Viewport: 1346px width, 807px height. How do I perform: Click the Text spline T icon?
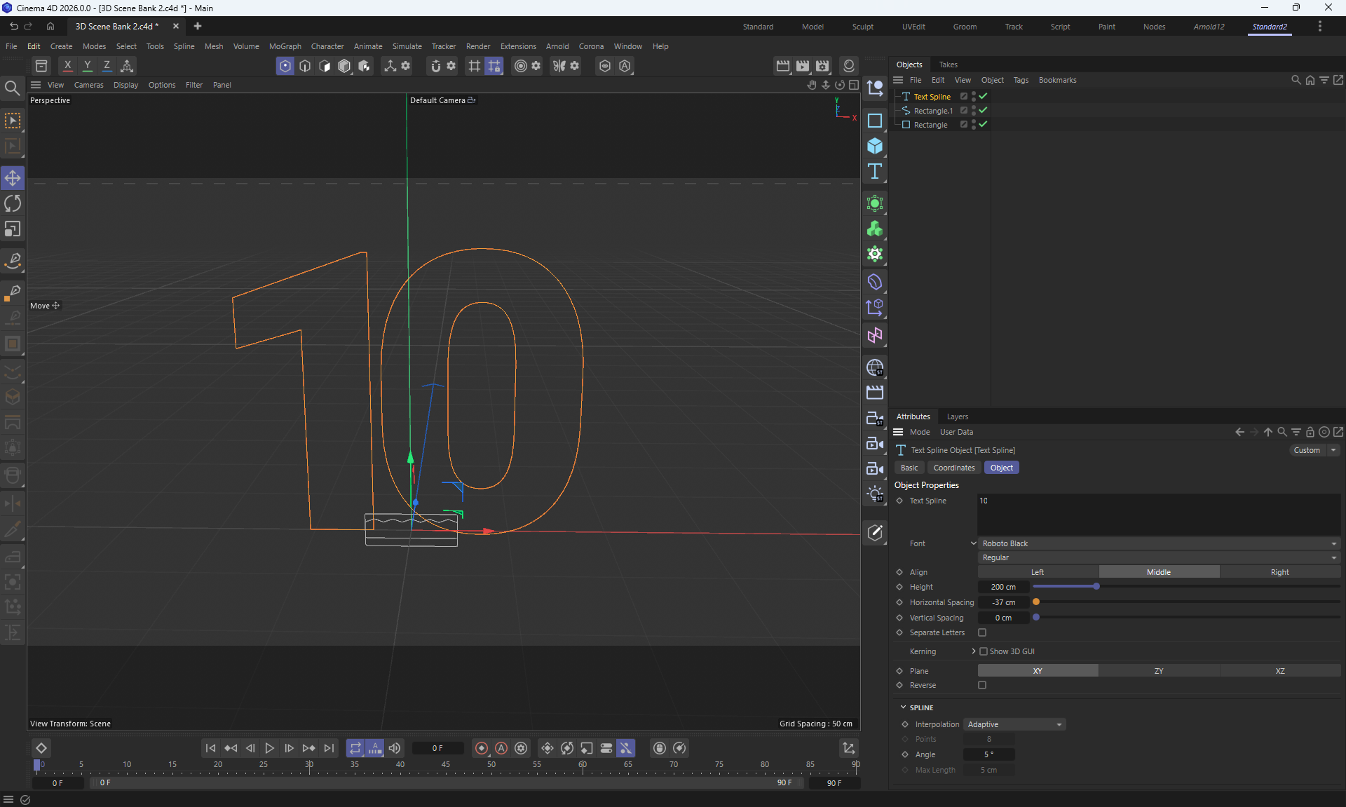tap(874, 172)
